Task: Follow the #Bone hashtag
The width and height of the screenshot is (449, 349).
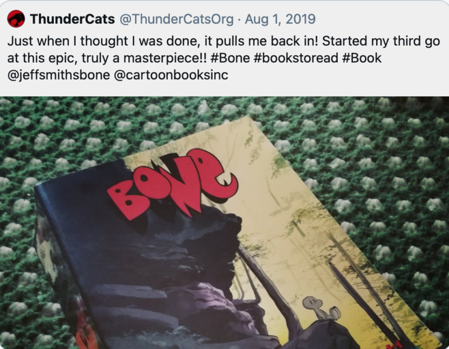Action: (x=230, y=58)
